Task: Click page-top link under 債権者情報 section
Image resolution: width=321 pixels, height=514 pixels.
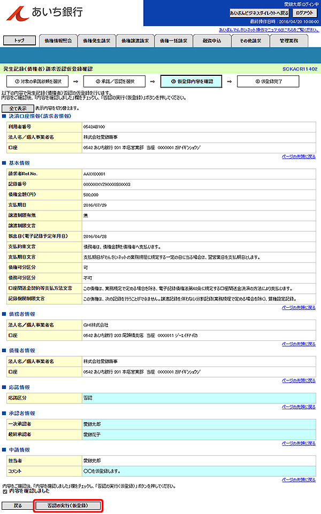Action: click(299, 380)
